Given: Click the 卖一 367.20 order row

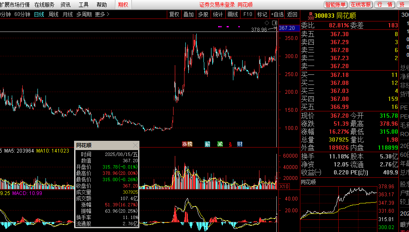Looking at the screenshot, I should pos(350,66).
